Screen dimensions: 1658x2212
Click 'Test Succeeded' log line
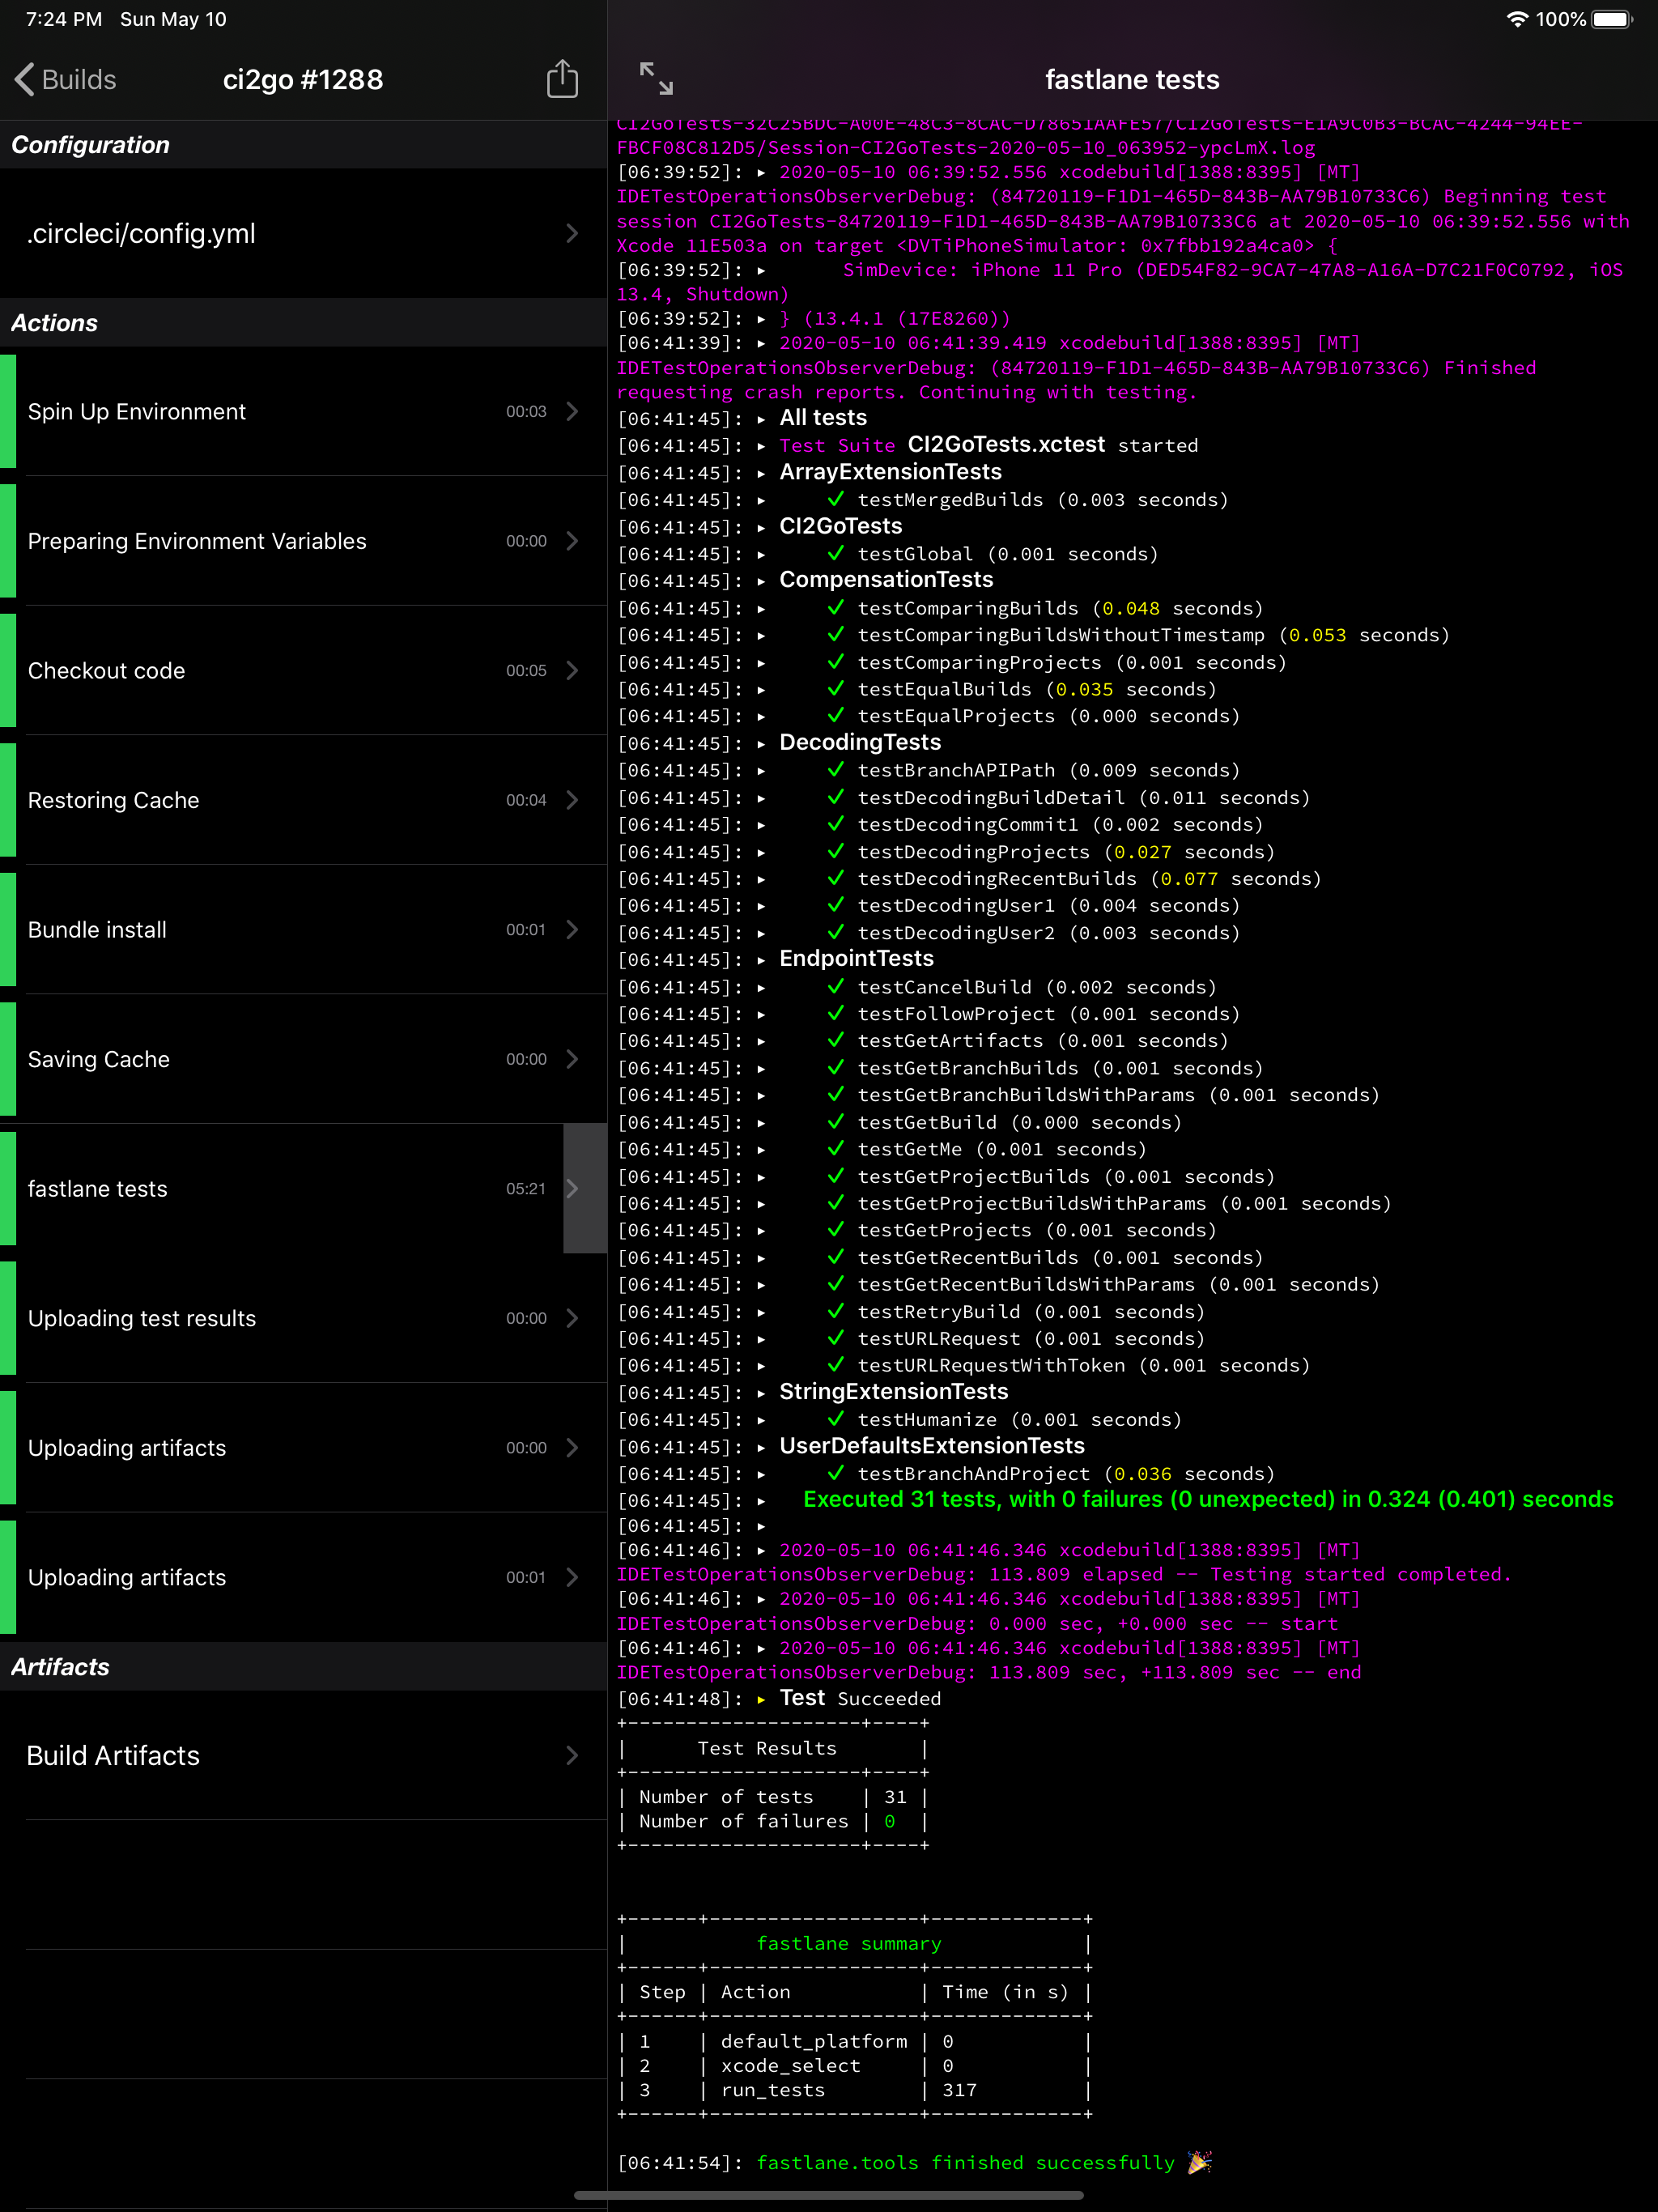point(860,1698)
